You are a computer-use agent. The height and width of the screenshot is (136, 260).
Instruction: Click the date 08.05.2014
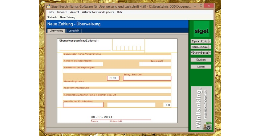pyautogui.click(x=102, y=117)
